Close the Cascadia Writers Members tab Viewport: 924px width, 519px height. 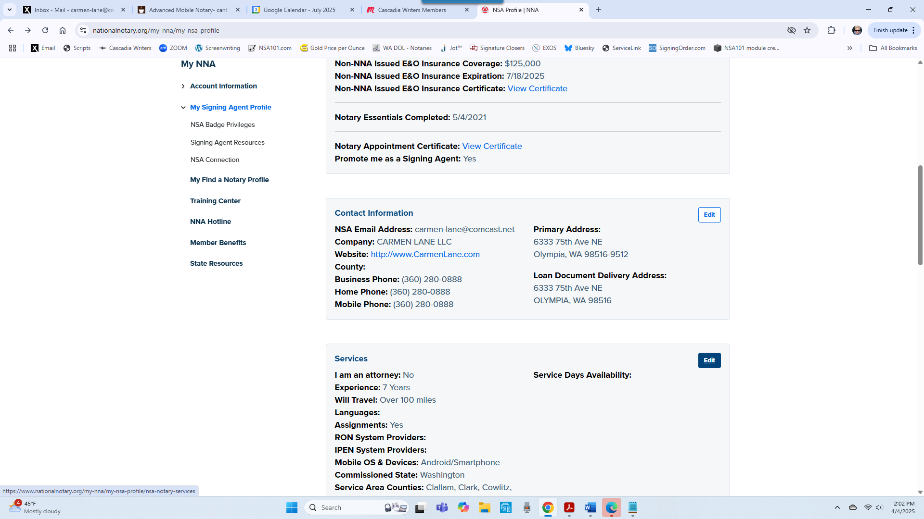[466, 10]
